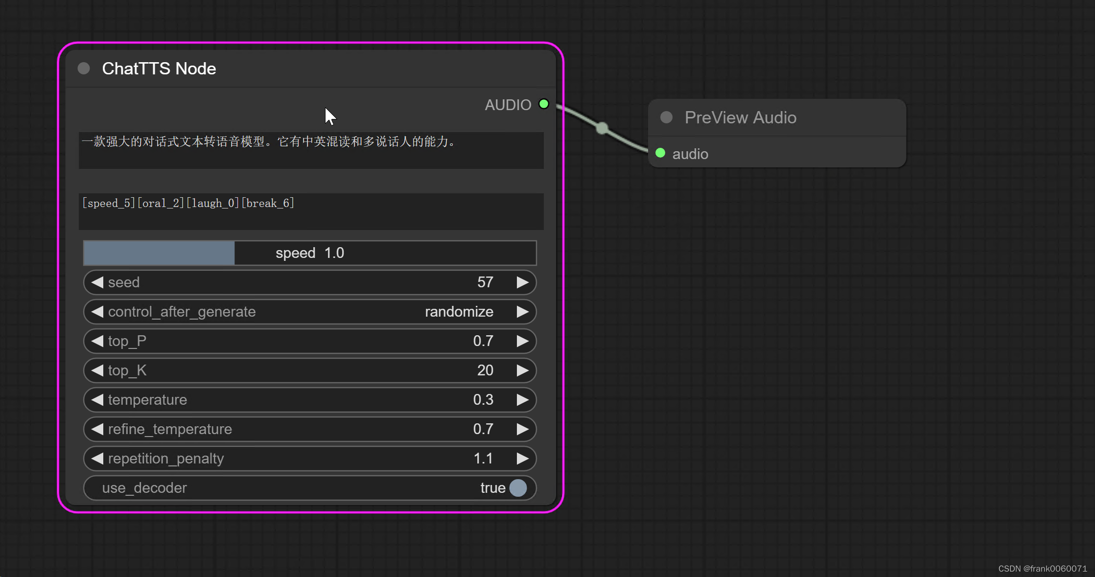Increase refine_temperature with right arrow
Screen dimensions: 1095x577
tap(523, 429)
